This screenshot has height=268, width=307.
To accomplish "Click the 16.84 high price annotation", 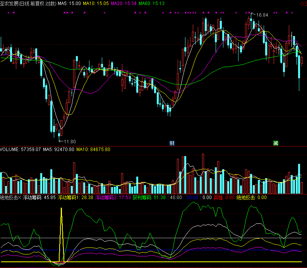I will tap(262, 15).
